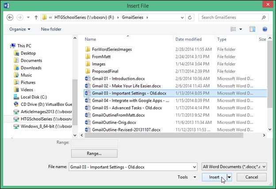Refresh the GmailSeries folder view

pos(190,17)
